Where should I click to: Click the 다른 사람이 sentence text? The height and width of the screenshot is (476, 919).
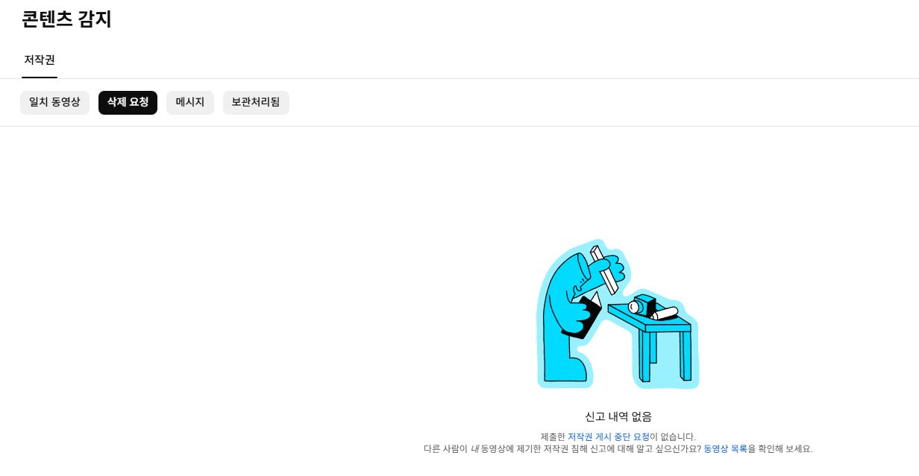point(618,449)
